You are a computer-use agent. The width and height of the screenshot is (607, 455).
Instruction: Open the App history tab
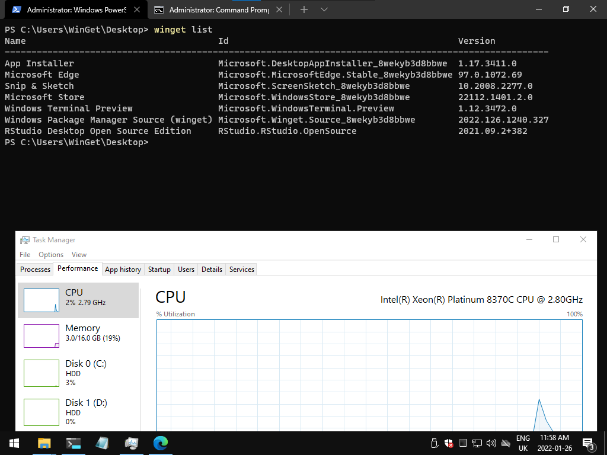(123, 269)
